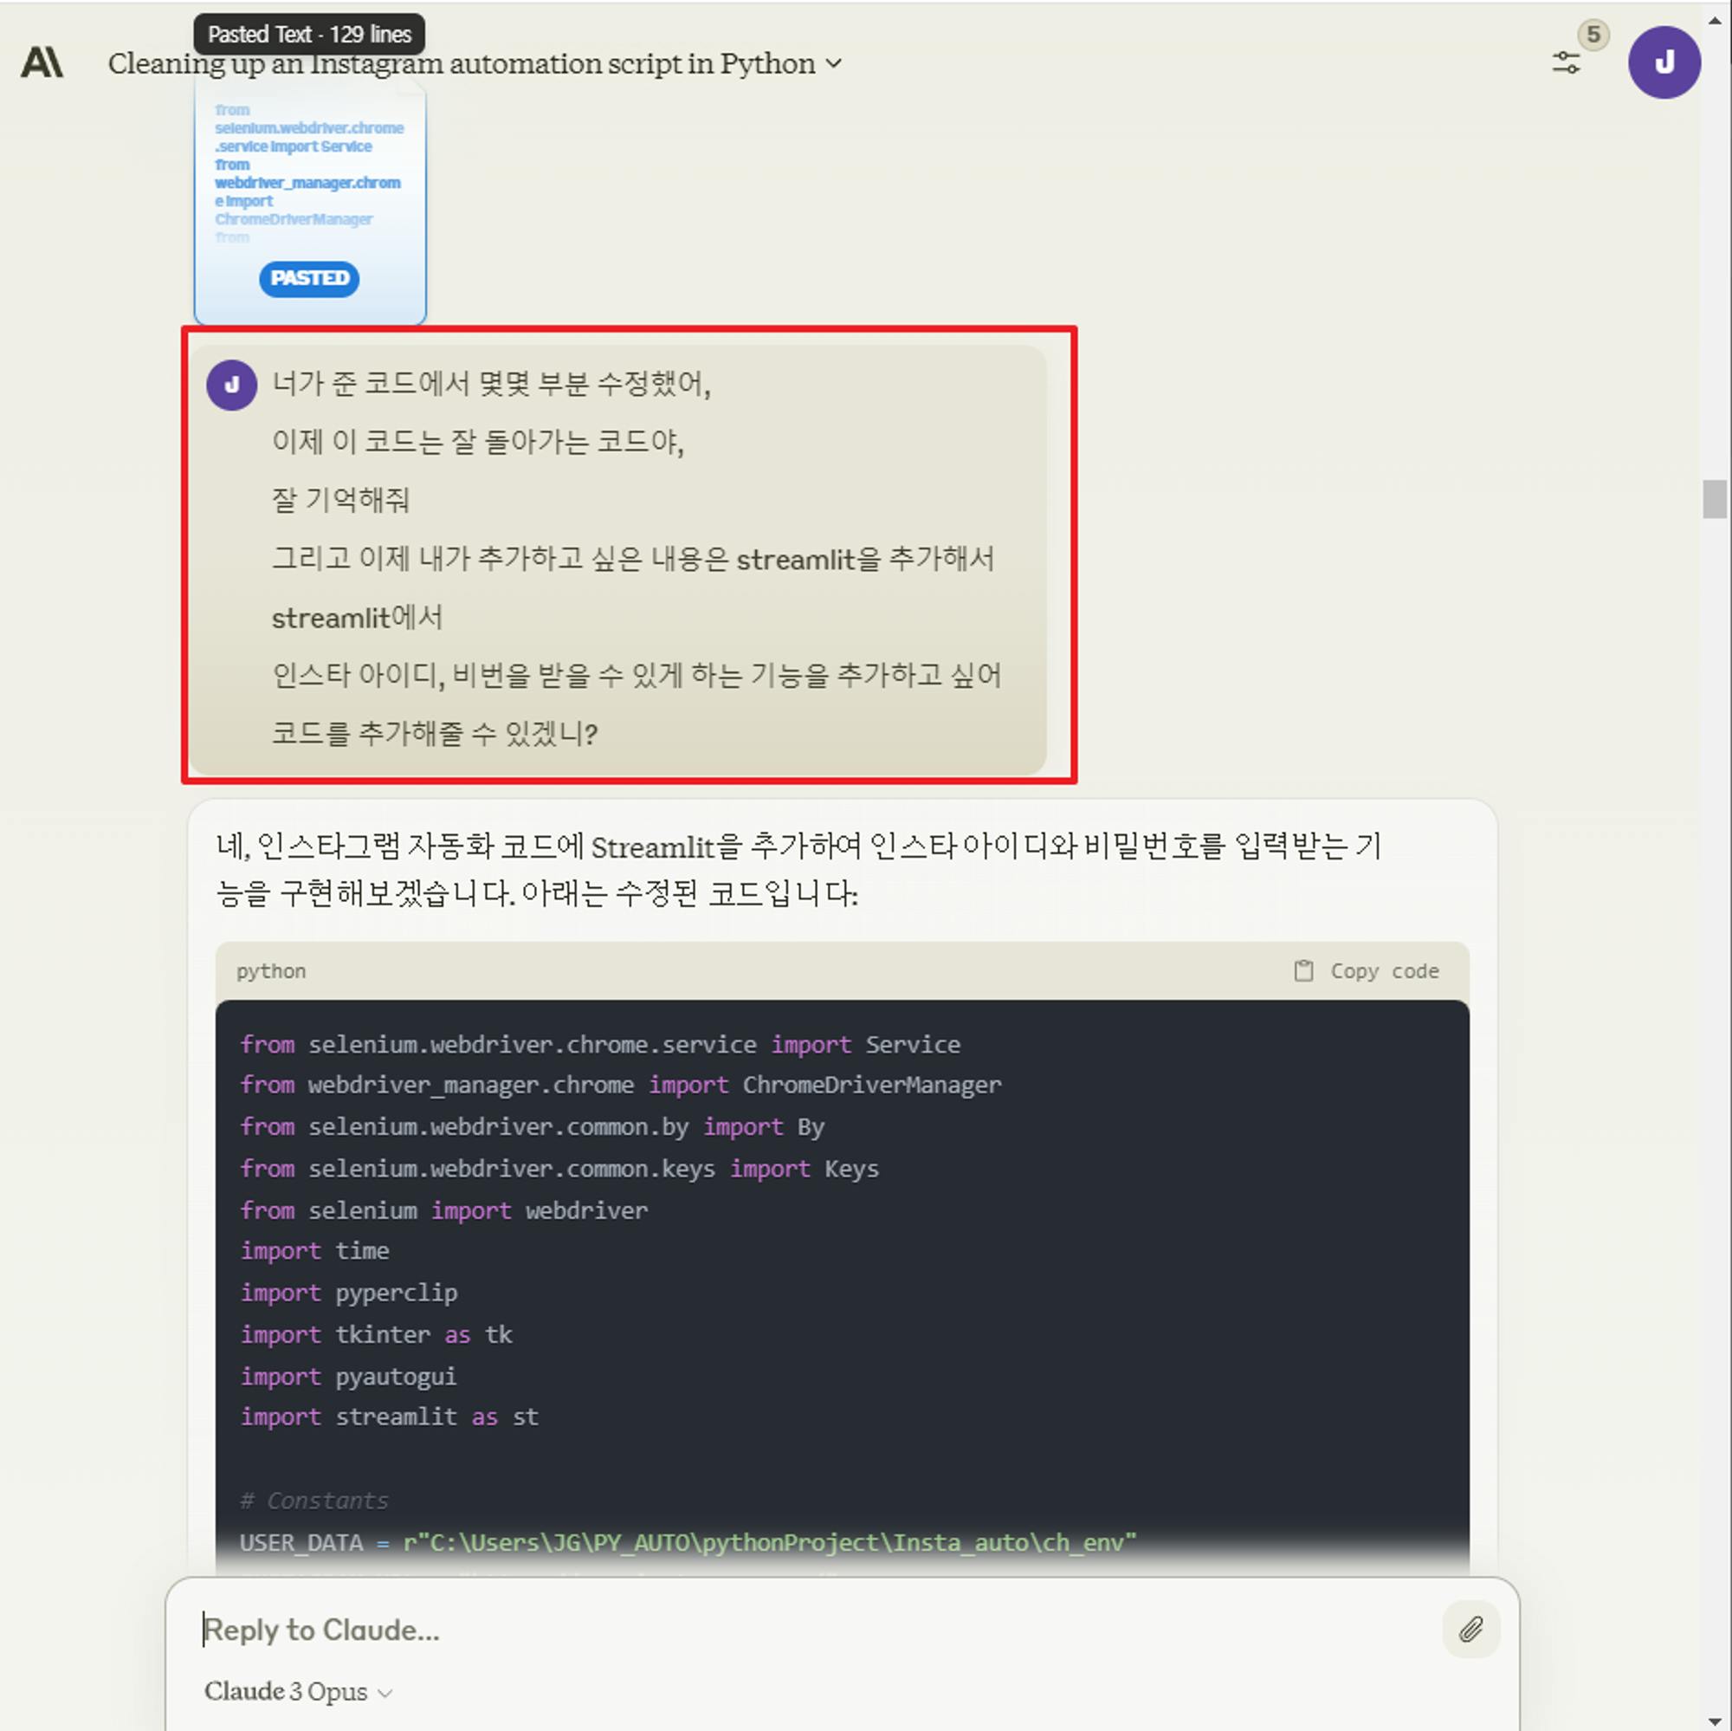Image resolution: width=1732 pixels, height=1731 pixels.
Task: Click the vertical scrollbar thumb
Action: [1714, 500]
